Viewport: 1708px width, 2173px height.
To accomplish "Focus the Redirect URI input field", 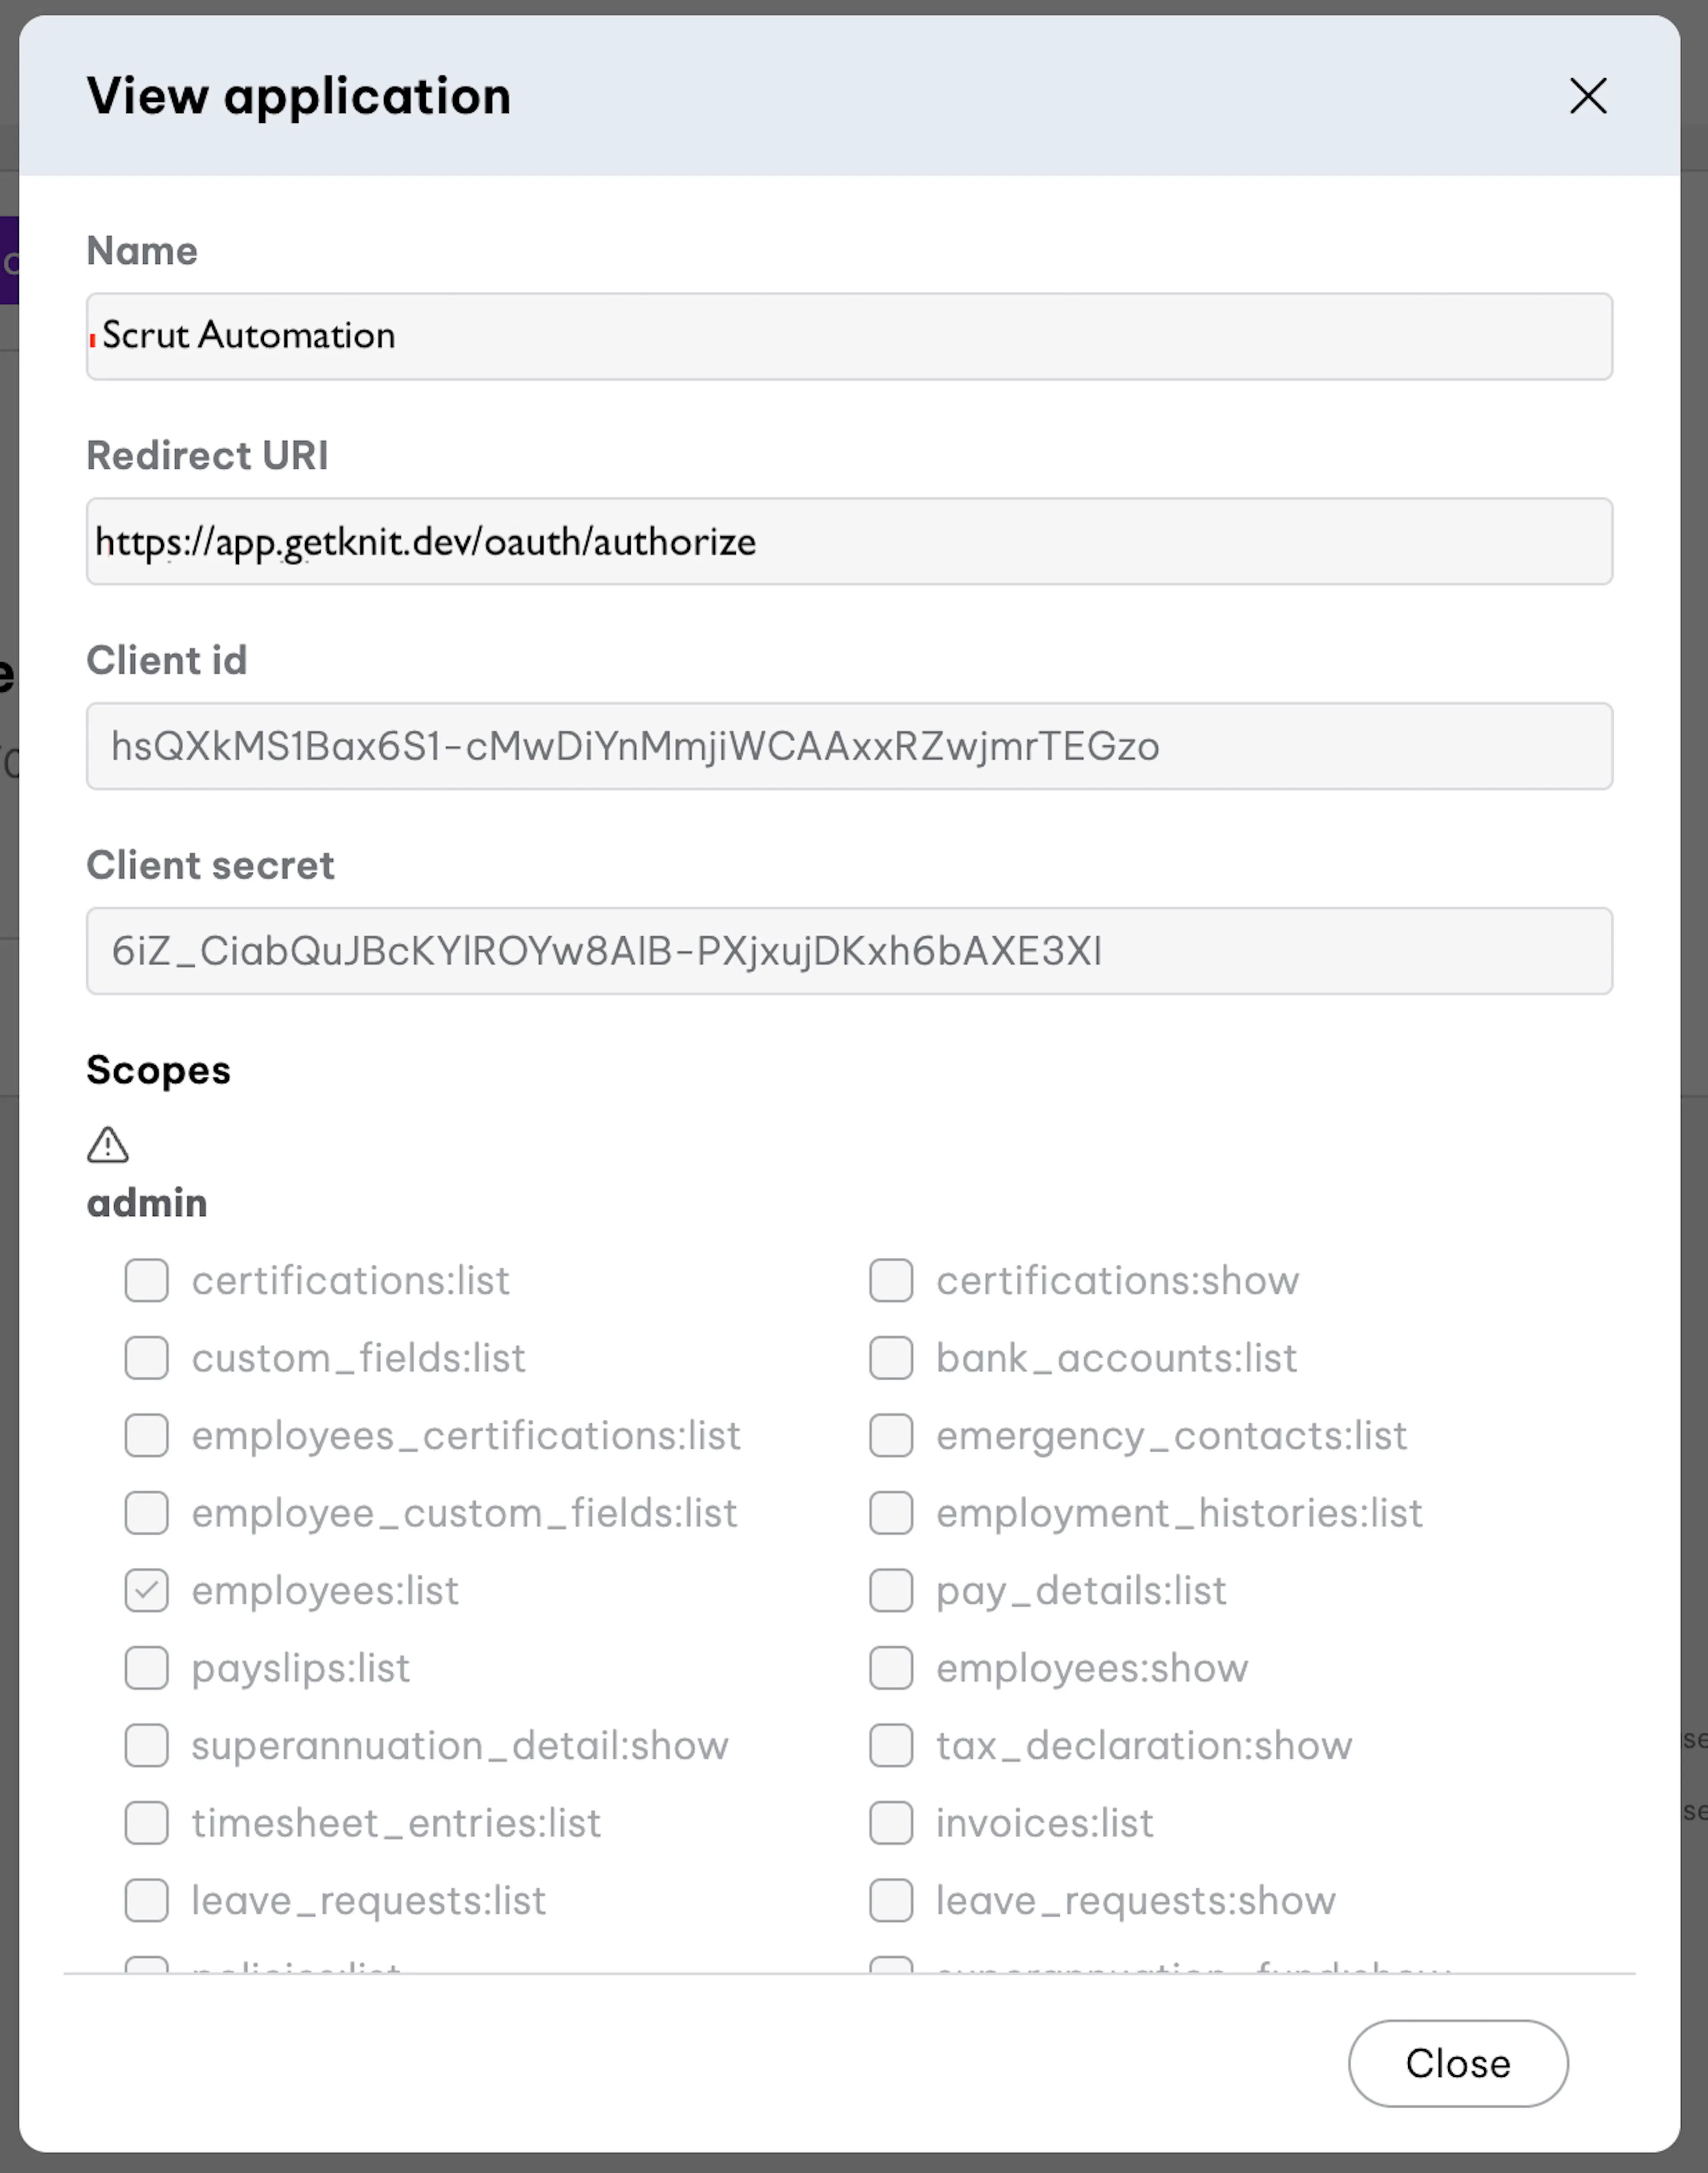I will [849, 541].
